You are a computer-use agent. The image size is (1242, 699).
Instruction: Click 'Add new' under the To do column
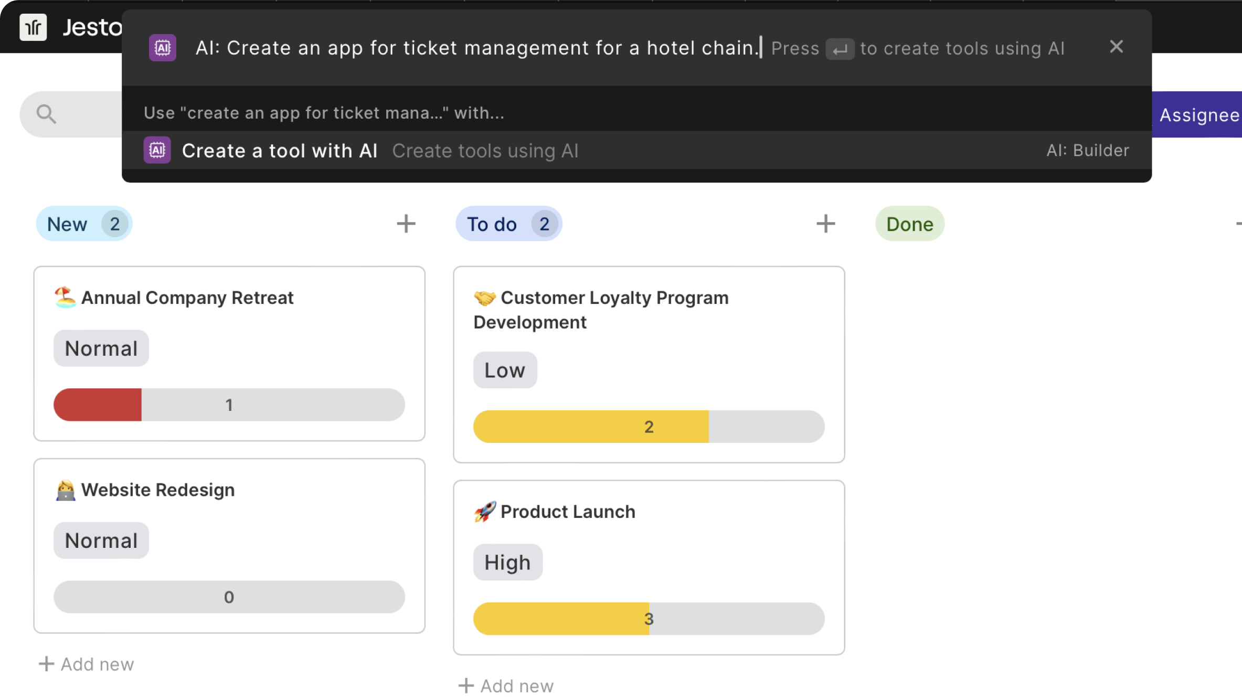[506, 686]
